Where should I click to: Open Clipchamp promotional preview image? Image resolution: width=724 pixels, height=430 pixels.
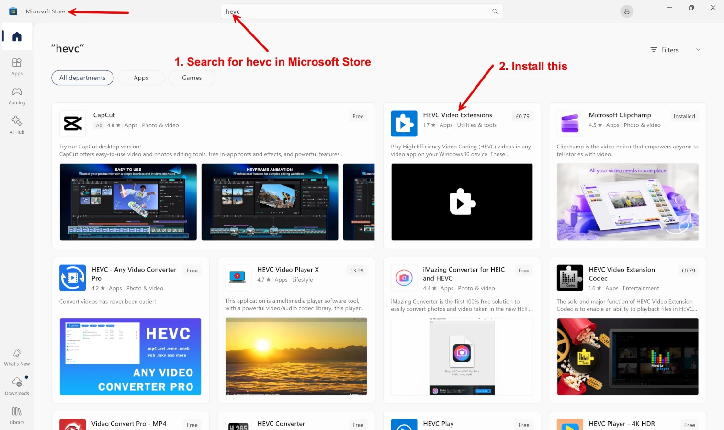627,202
